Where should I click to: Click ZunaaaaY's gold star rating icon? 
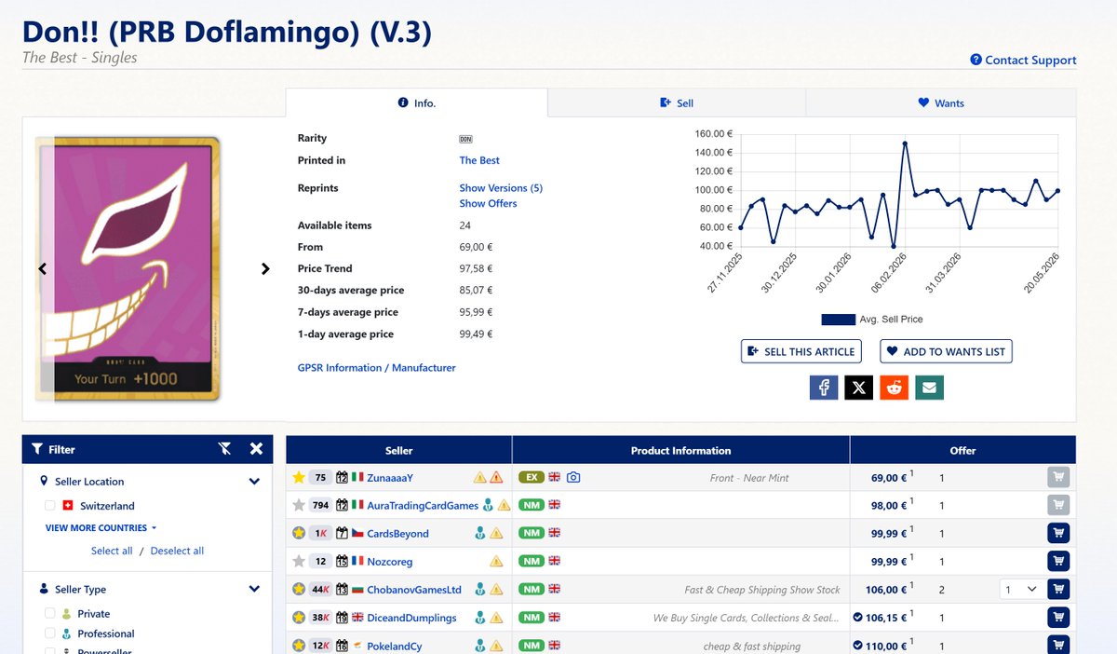[299, 477]
